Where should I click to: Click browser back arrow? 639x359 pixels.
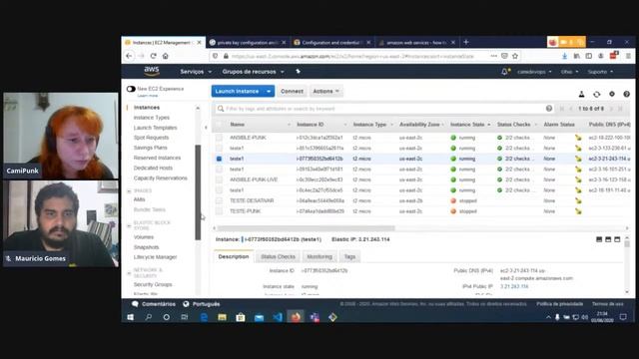(x=129, y=56)
